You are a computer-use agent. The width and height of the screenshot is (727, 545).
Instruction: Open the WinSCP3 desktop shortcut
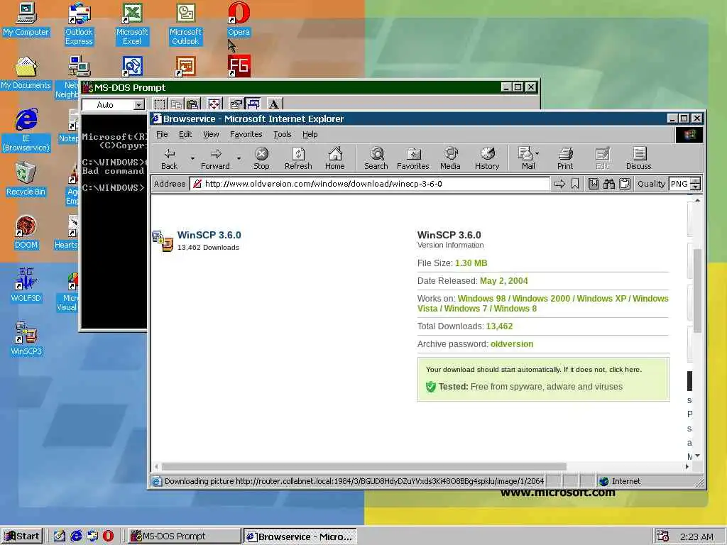26,338
